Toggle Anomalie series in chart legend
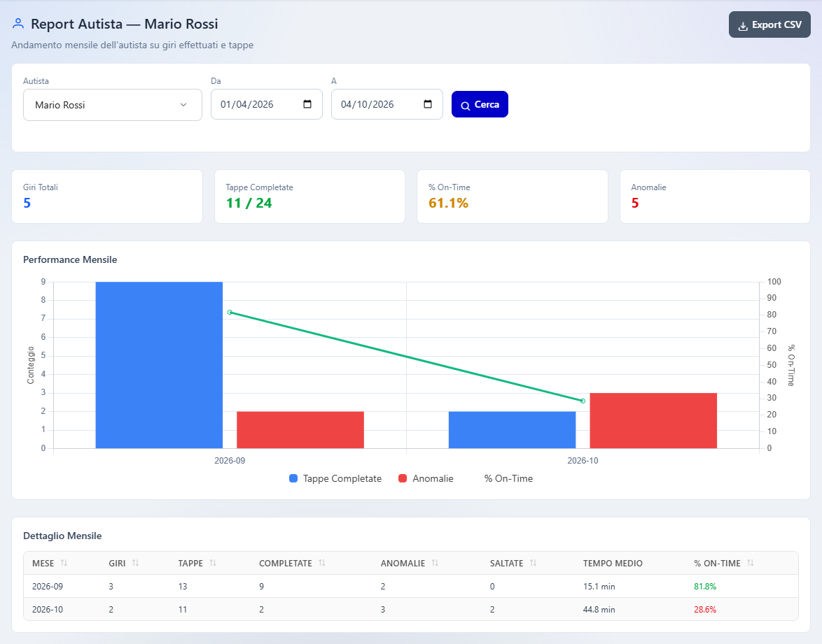 [x=426, y=478]
